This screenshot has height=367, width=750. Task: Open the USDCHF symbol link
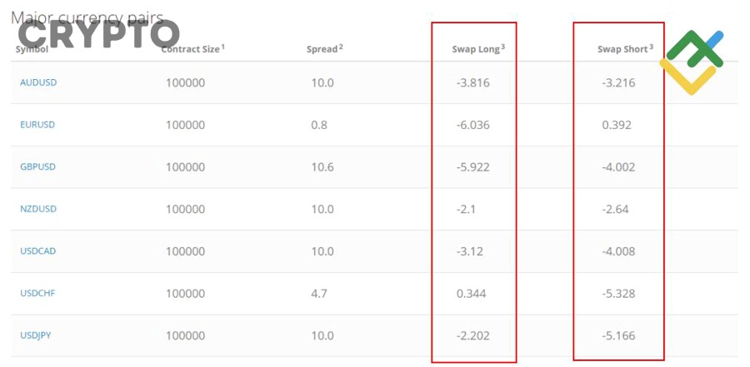point(37,293)
